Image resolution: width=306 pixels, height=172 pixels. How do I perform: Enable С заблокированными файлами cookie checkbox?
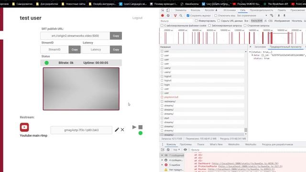point(162,25)
